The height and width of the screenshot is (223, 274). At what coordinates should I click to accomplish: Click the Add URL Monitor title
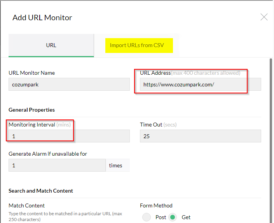[x=42, y=18]
